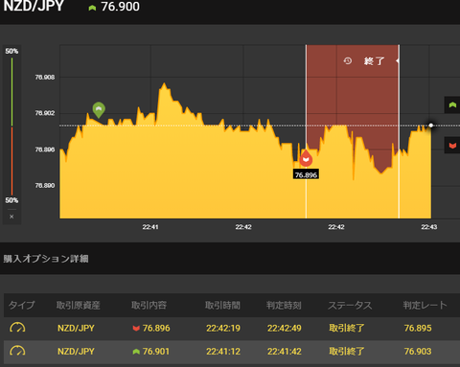The width and height of the screenshot is (460, 367).
Task: Click the red Low button at right edge
Action: [x=452, y=146]
